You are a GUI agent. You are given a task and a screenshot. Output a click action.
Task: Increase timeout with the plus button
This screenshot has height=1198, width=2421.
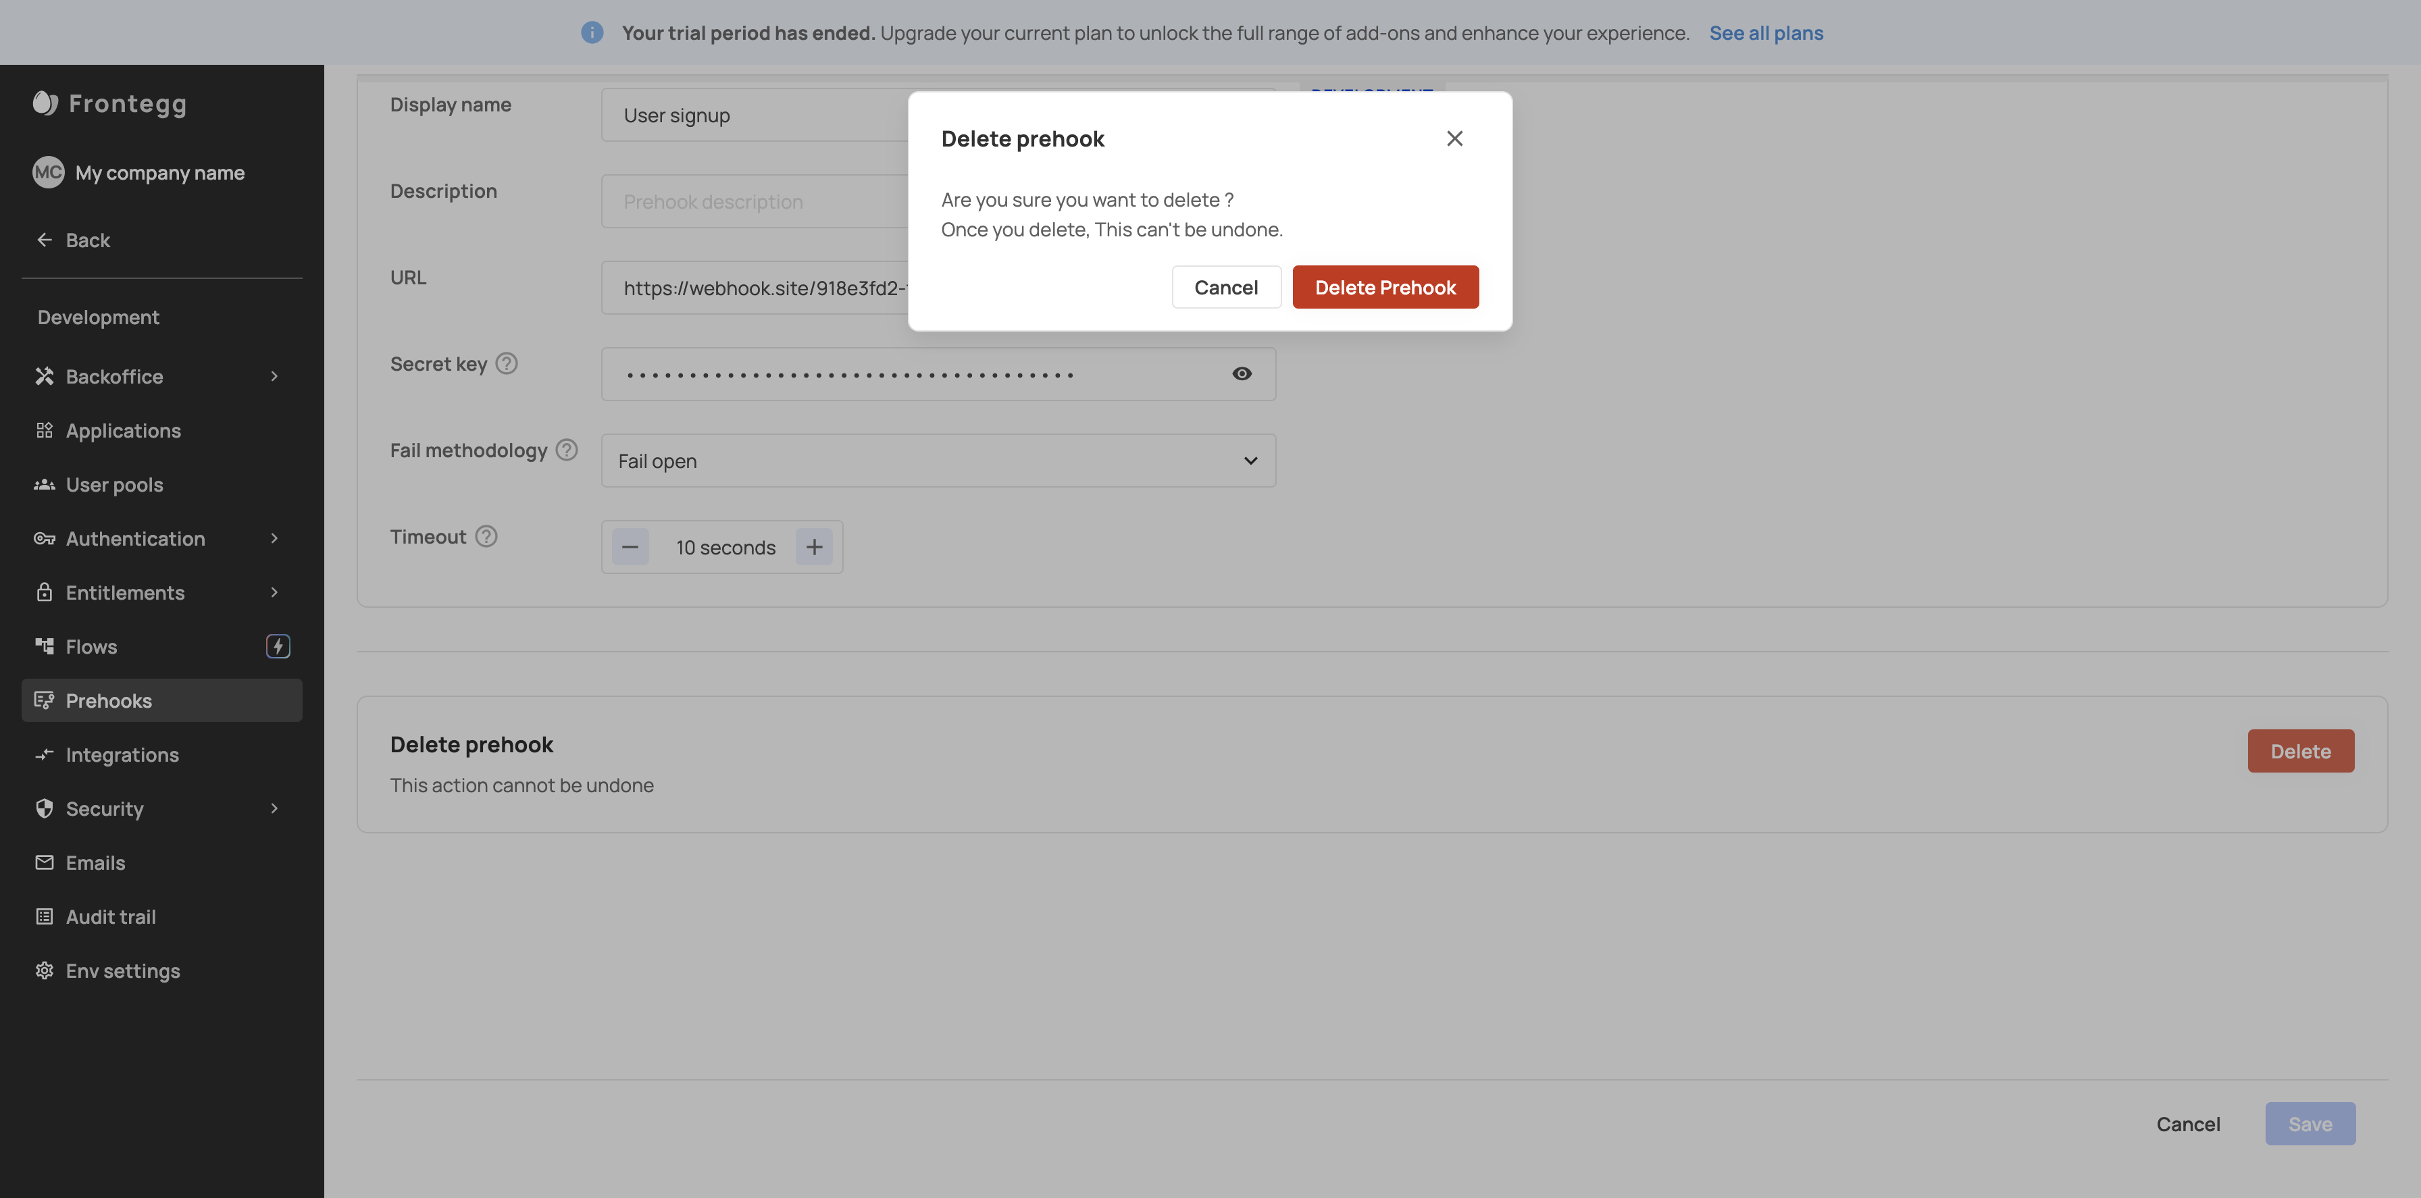[814, 547]
